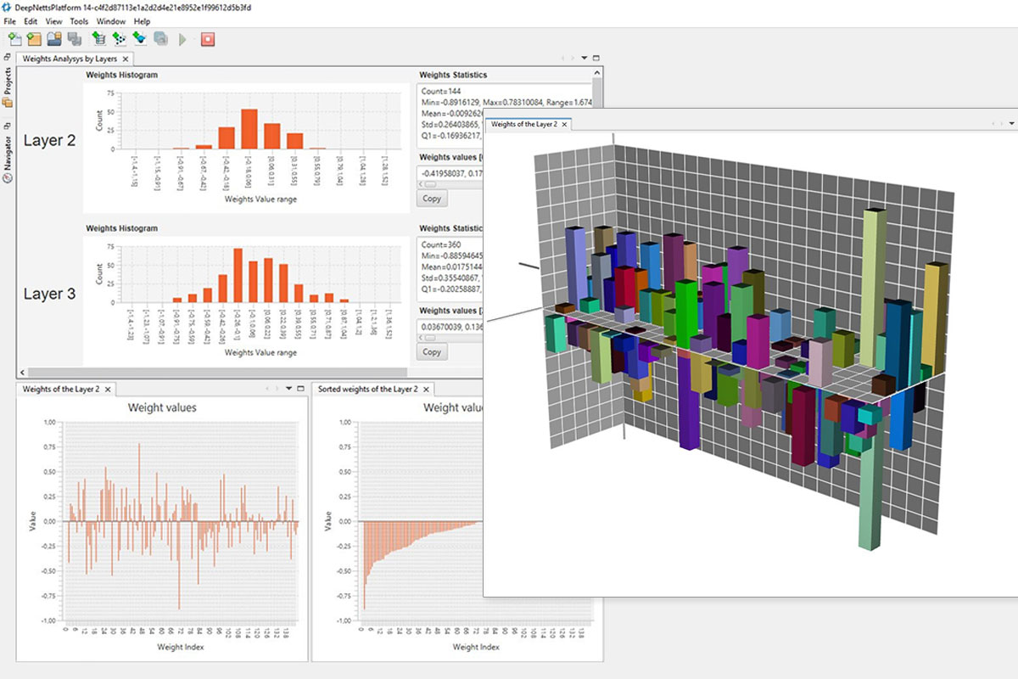Open document list dropdown of bottom-left panel
The image size is (1018, 679).
point(288,389)
